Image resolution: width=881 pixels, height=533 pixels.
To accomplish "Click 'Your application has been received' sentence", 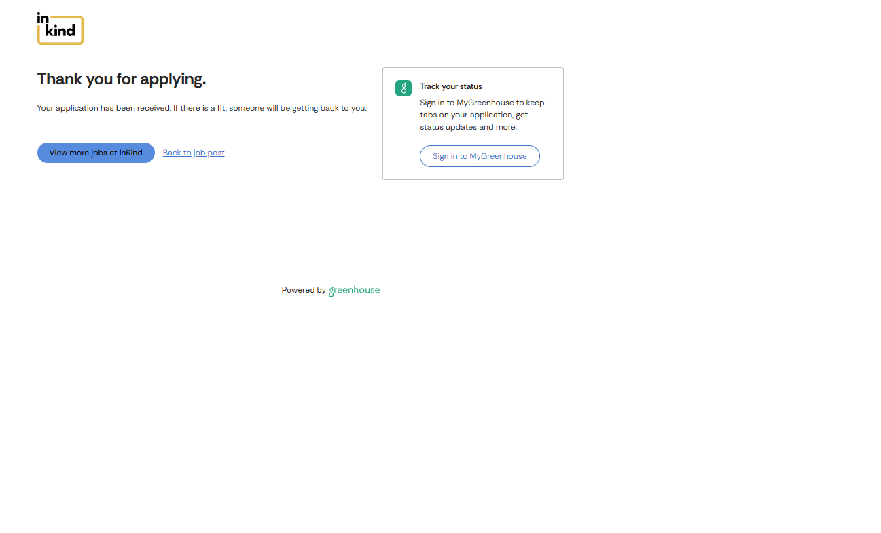I will click(x=103, y=108).
